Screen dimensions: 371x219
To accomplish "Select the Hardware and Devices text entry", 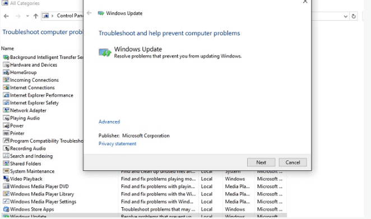I will pyautogui.click(x=34, y=65).
